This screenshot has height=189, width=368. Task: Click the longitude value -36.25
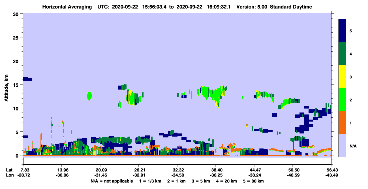[216, 175]
